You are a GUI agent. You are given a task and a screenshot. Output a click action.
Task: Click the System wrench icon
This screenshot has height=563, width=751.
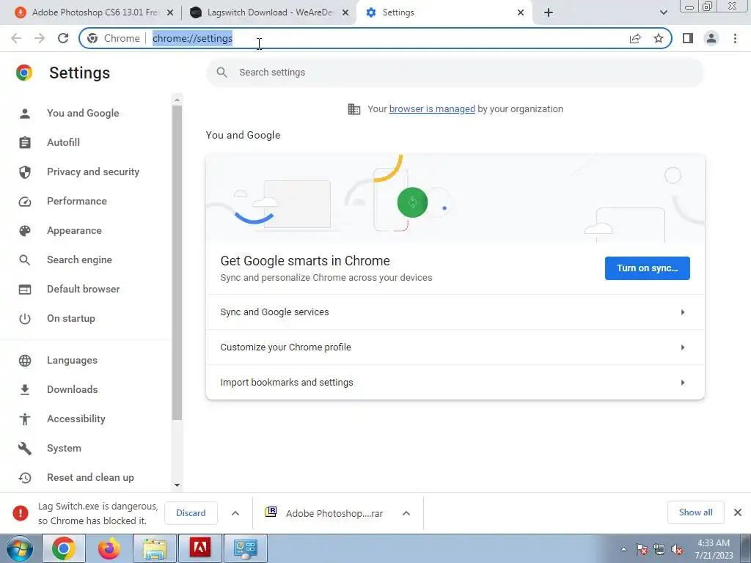(x=25, y=449)
